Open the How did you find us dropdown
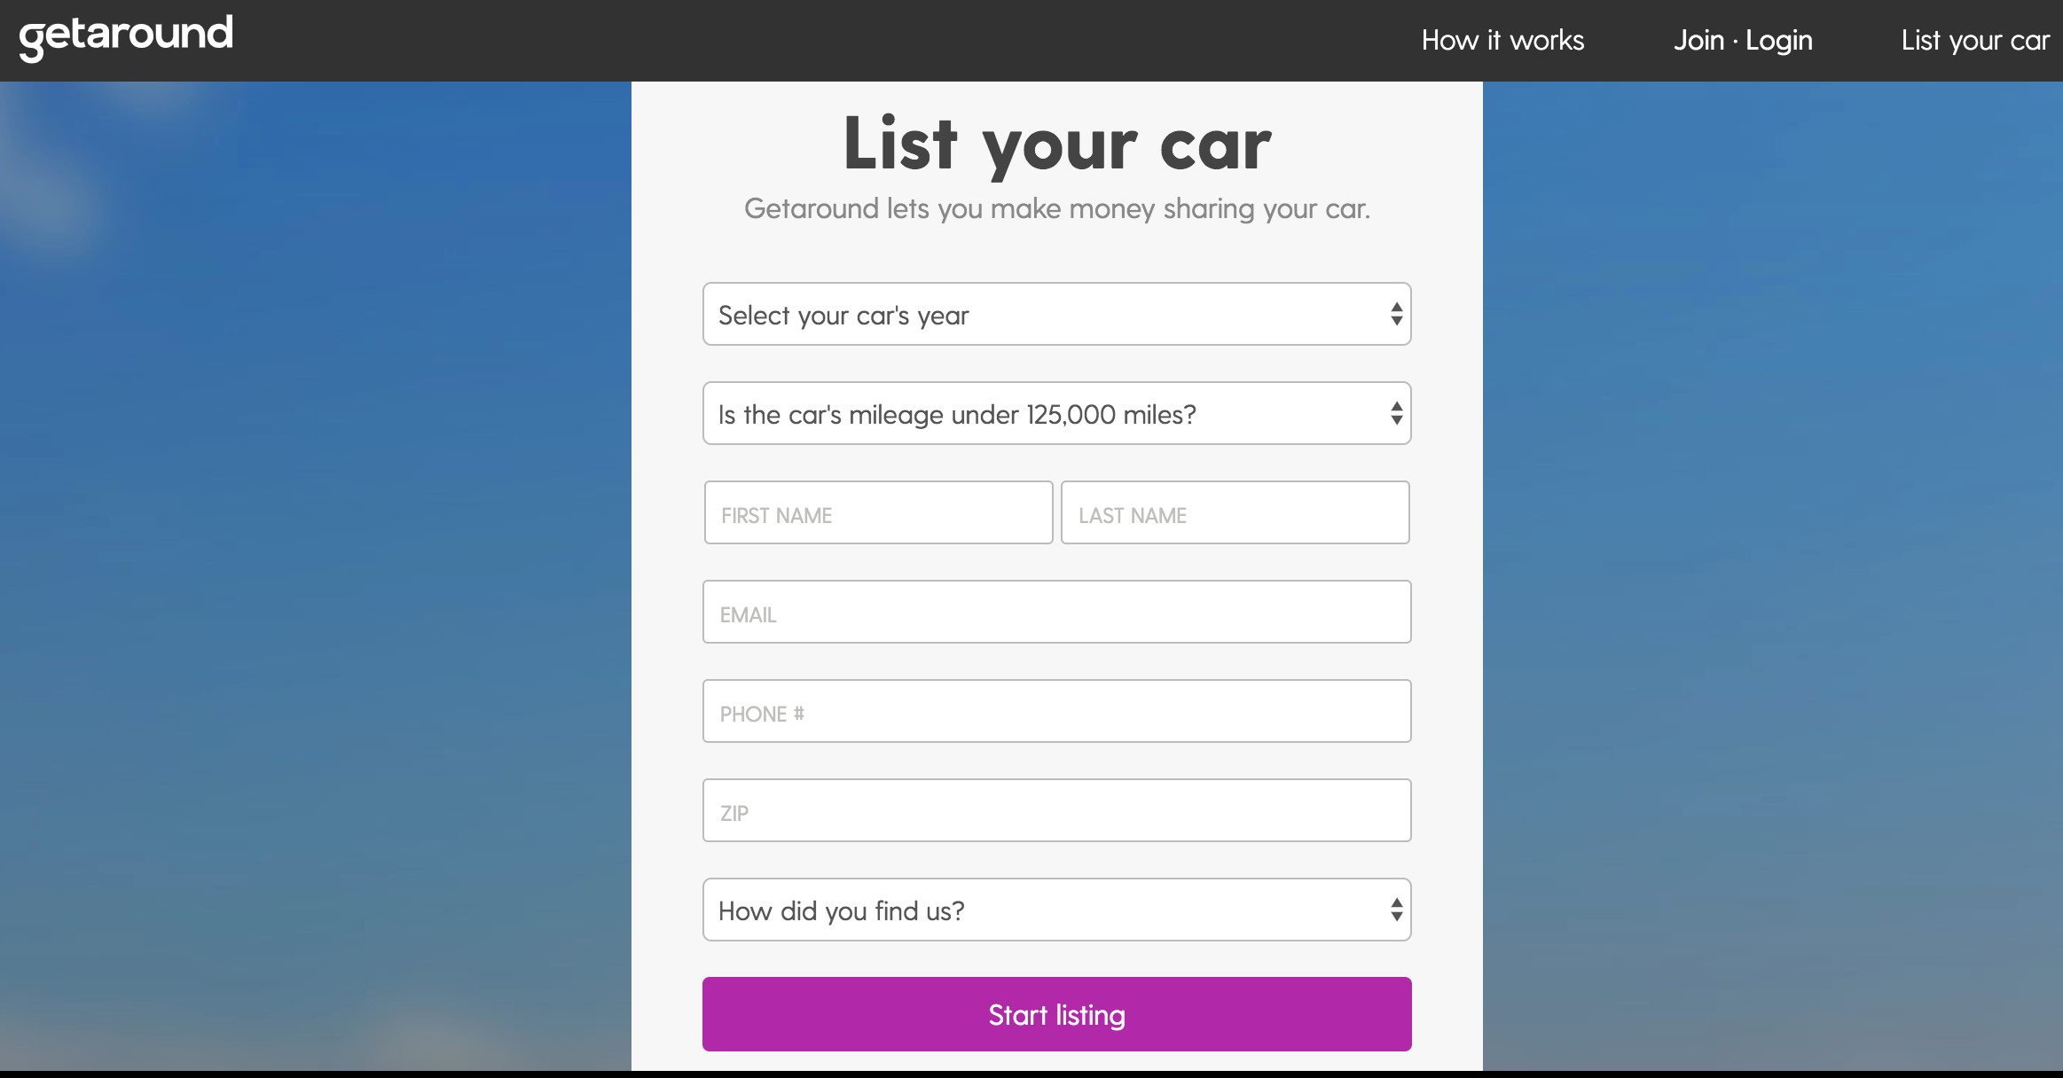The image size is (2063, 1078). (x=1020, y=910)
